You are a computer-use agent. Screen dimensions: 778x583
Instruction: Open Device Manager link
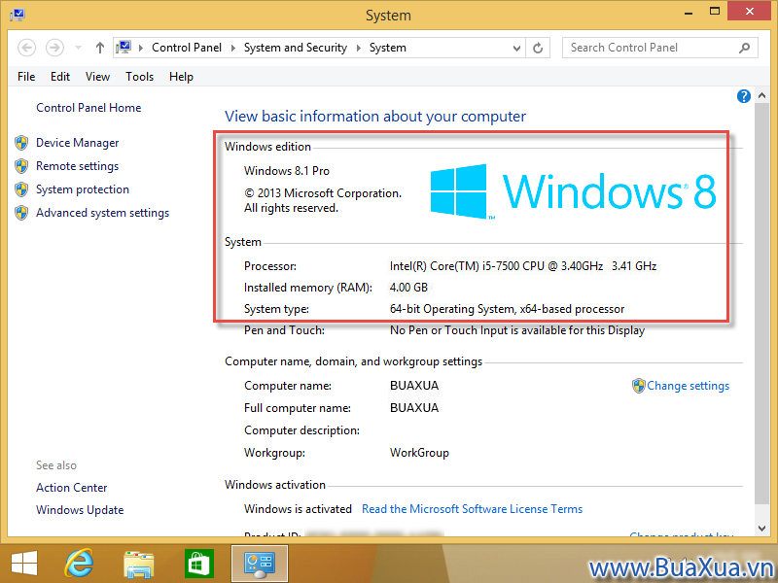pyautogui.click(x=78, y=143)
